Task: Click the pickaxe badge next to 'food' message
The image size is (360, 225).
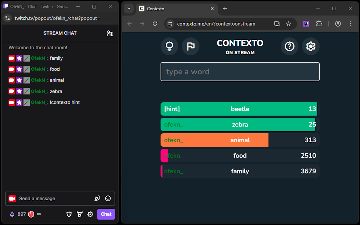Action: (x=26, y=69)
